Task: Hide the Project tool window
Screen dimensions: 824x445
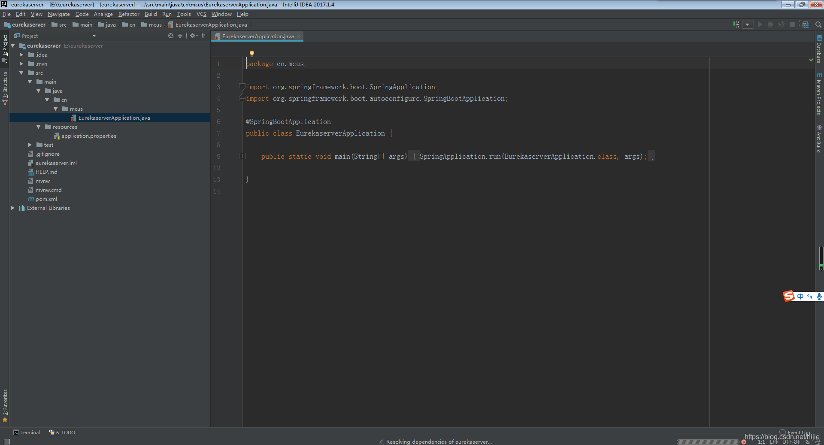Action: 205,36
